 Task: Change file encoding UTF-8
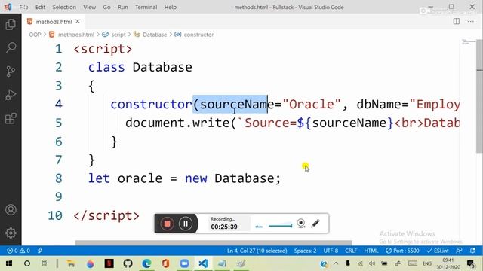click(331, 251)
